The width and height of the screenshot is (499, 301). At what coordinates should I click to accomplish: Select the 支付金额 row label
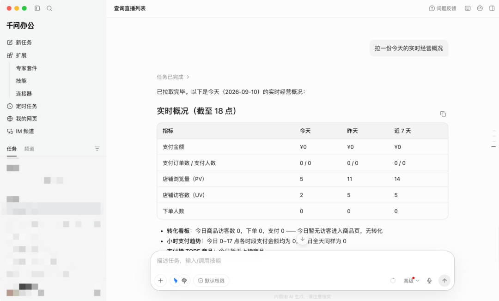pos(173,147)
